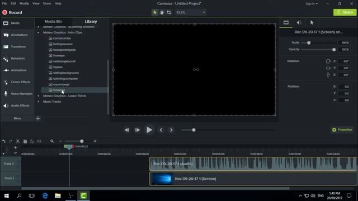Click the green Share button
The image size is (358, 201).
pos(345,12)
